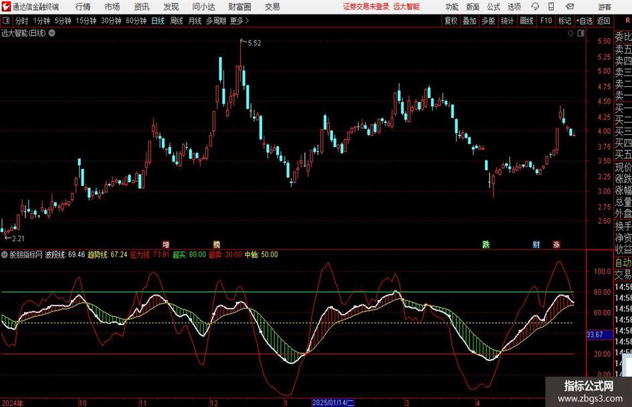Screen dimensions: 632x407
Task: Switch to 30分钟 period
Action: (x=111, y=21)
